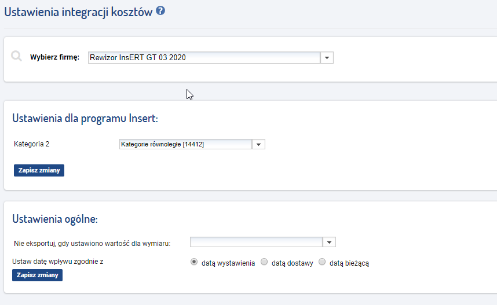Click the Ustawienia dla programu Insert heading

85,118
